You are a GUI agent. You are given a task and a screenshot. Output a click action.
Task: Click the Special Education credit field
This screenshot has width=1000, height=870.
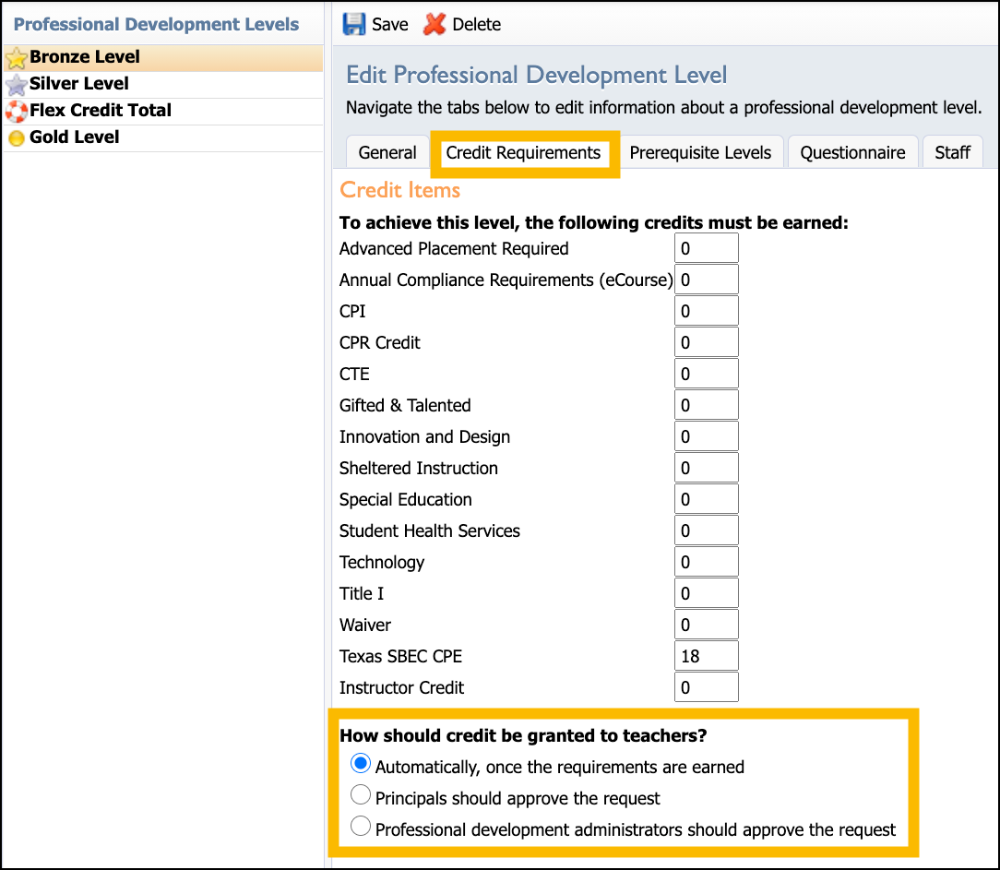[x=706, y=499]
